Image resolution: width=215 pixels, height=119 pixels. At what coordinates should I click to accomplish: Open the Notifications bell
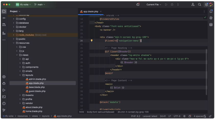click(211, 11)
